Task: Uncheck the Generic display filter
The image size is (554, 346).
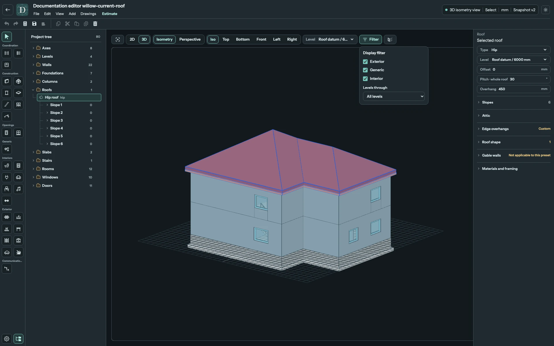Action: pyautogui.click(x=365, y=70)
